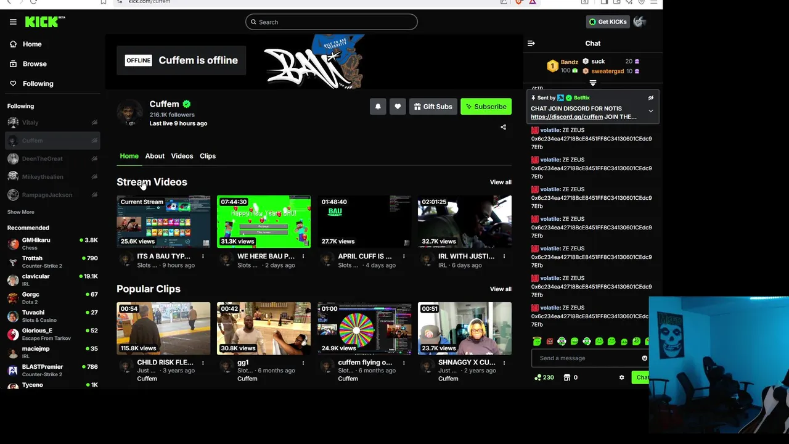Play the CHILD RISK FLE clip thumbnail
The width and height of the screenshot is (789, 444).
pyautogui.click(x=163, y=328)
